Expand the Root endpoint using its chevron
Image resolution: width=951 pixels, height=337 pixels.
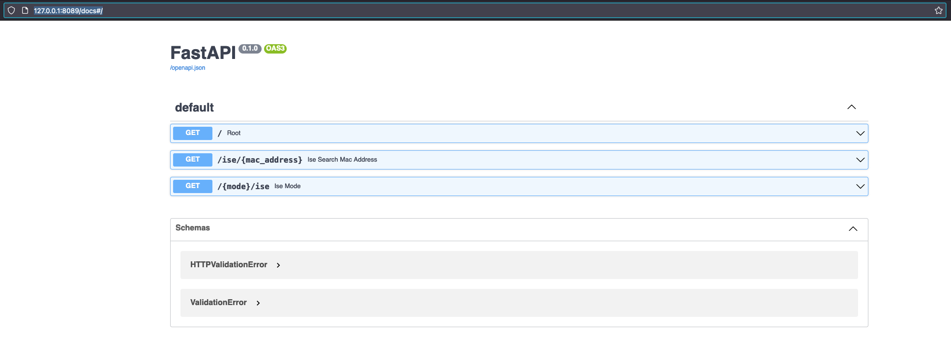860,133
